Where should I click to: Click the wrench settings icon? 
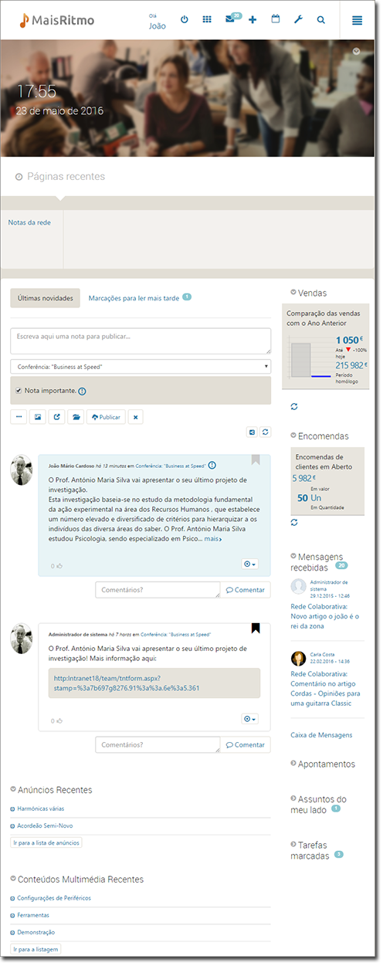click(x=298, y=20)
